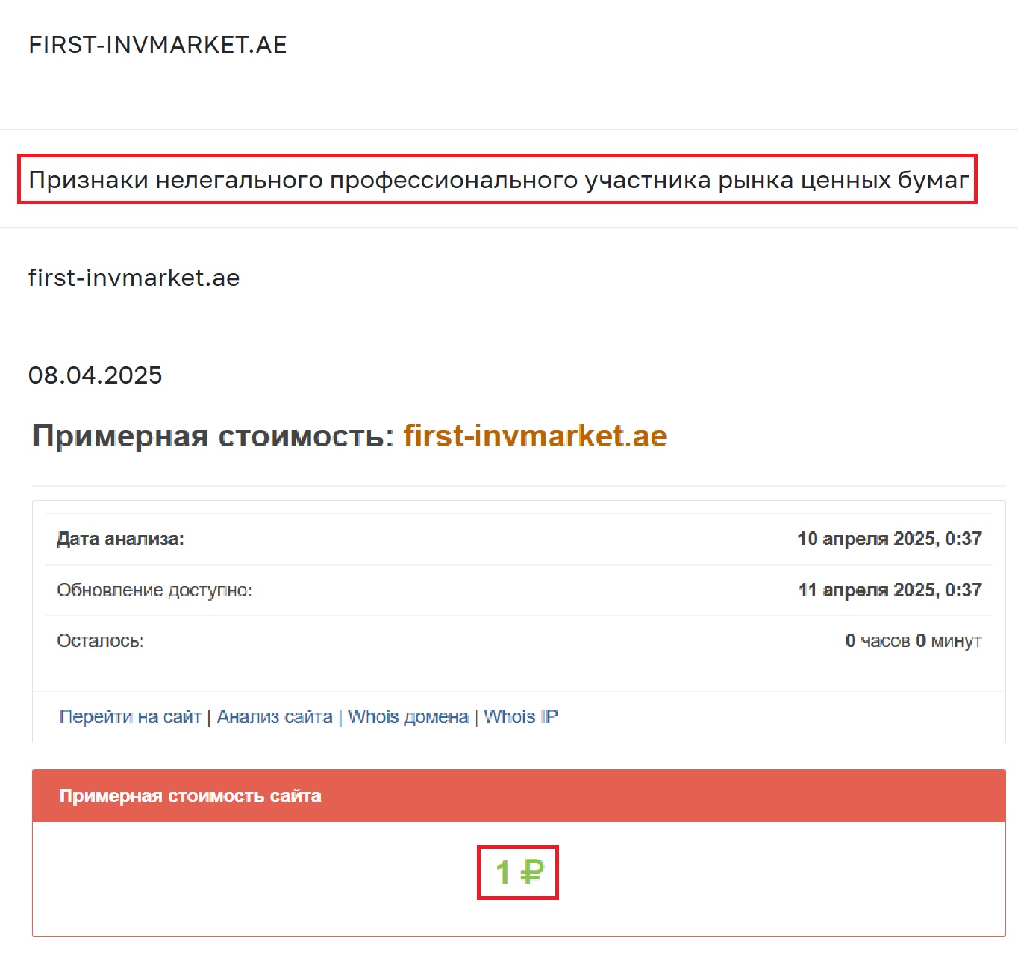Screen dimensions: 1018x953
Task: Click the lowercase first-invmarket.ae domain text
Action: click(134, 278)
